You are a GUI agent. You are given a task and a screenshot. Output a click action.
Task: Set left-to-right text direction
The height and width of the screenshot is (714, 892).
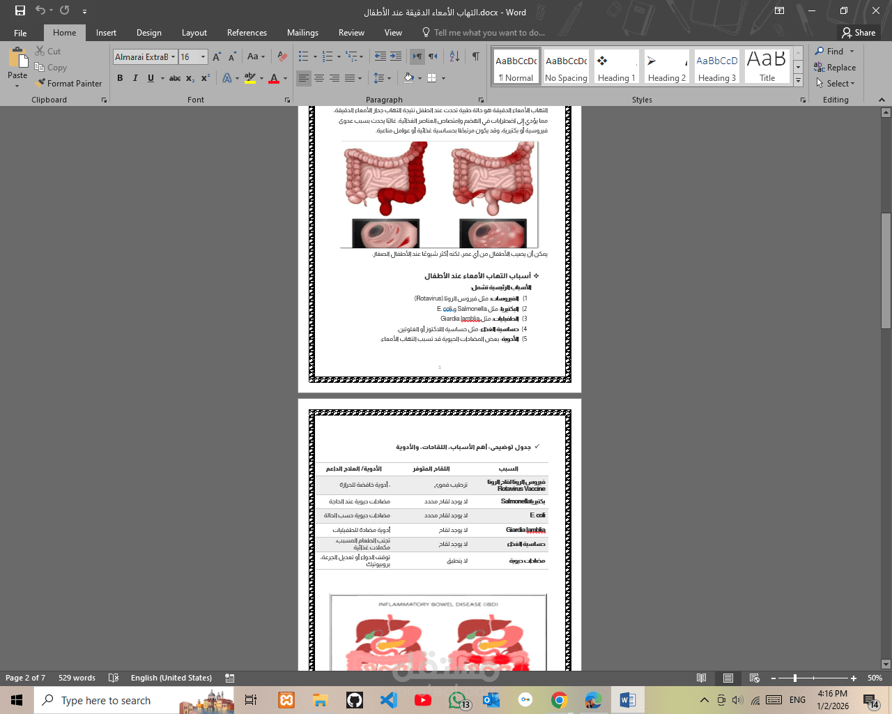[x=417, y=56]
